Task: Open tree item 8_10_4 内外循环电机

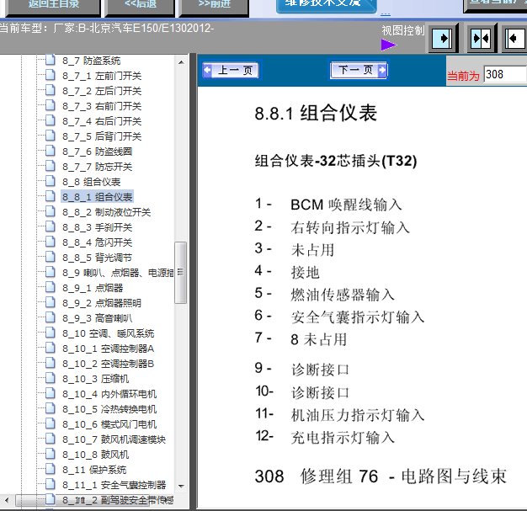Action: click(109, 394)
